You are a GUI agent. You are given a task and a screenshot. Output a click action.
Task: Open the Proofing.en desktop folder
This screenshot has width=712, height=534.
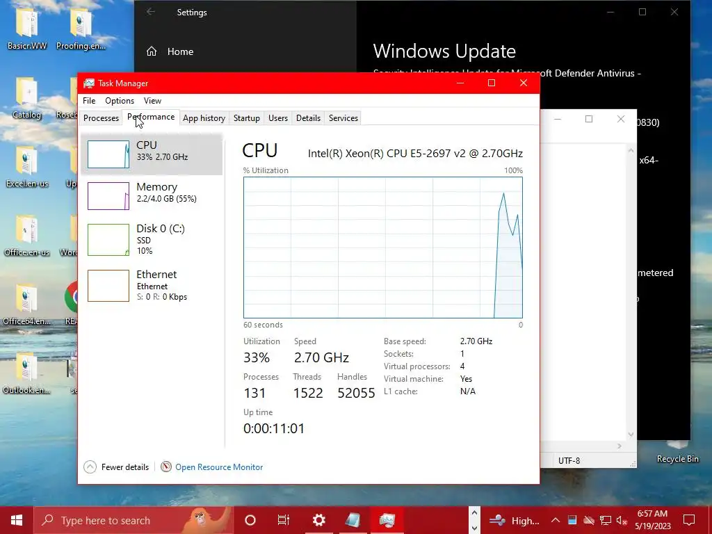[x=81, y=29]
